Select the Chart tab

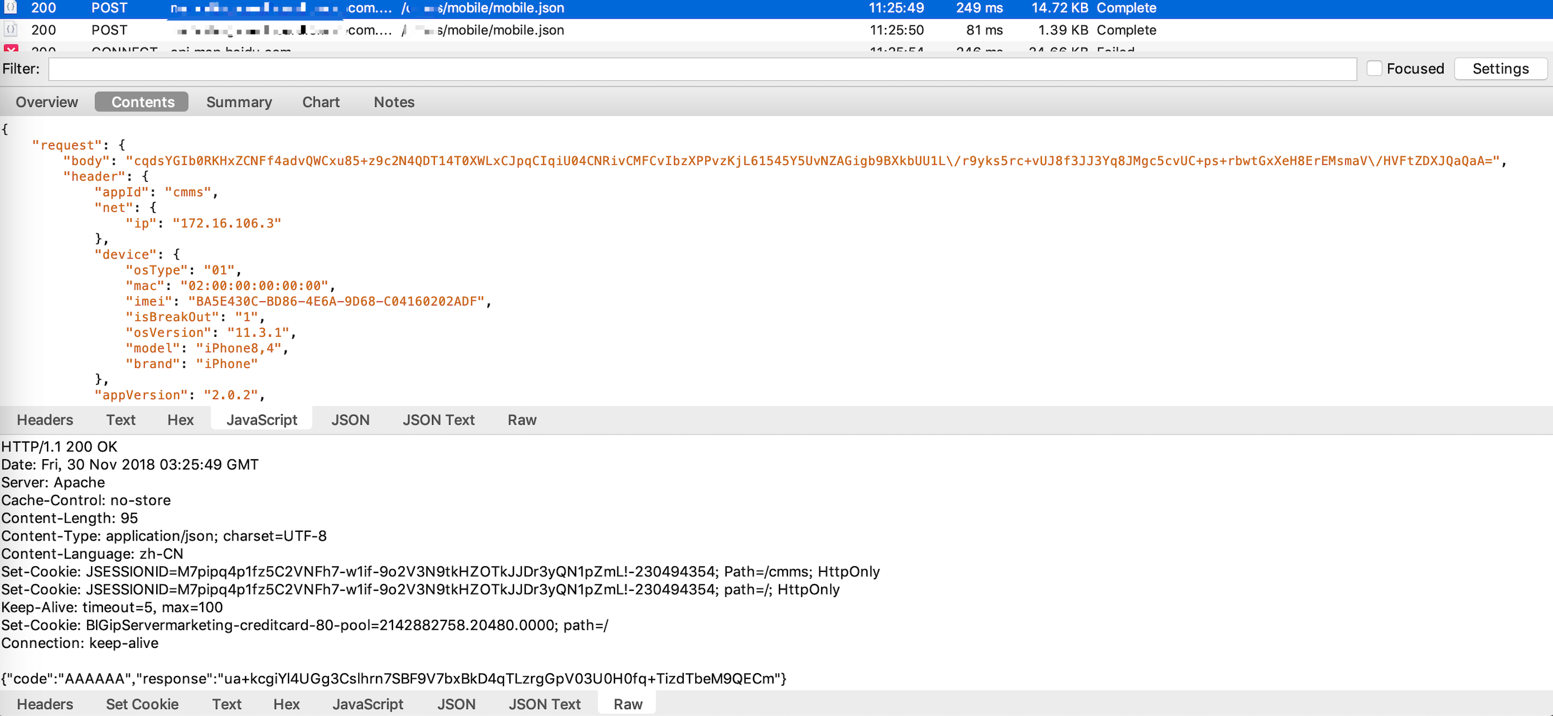pos(320,102)
